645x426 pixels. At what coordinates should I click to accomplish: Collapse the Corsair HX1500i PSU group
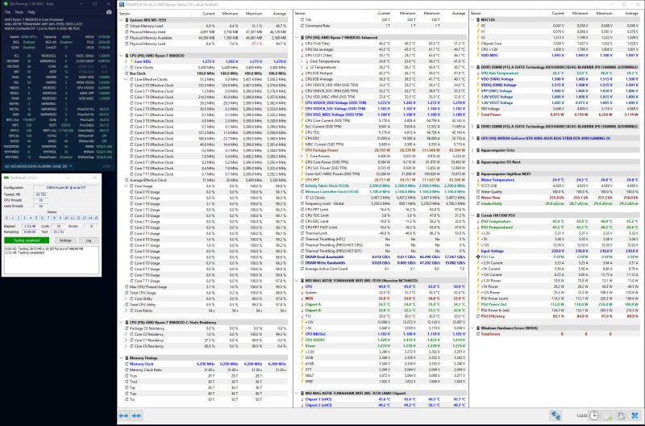click(472, 215)
